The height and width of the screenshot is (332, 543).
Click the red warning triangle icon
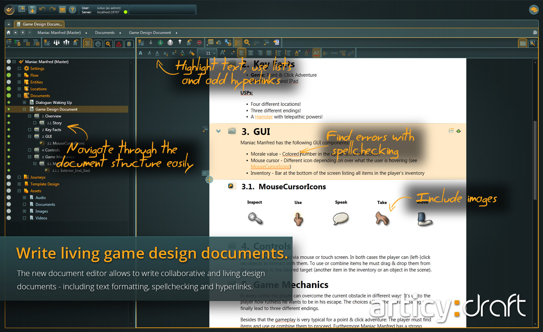119,43
